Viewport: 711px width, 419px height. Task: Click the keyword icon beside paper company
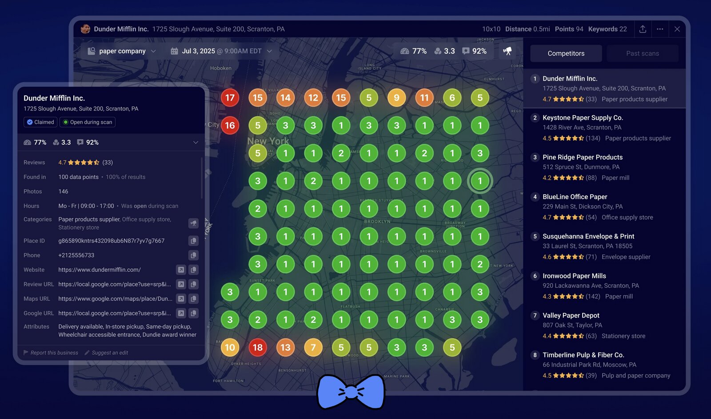[x=92, y=51]
